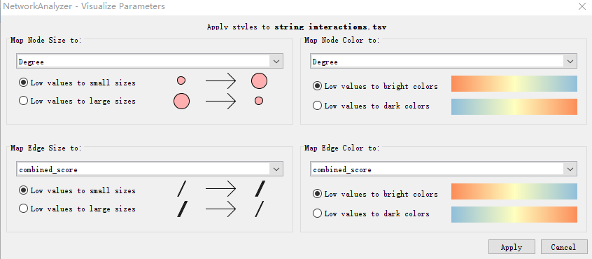Expand the Map Node Color dropdown arrow
Screen dimensions: 592x259
point(570,61)
